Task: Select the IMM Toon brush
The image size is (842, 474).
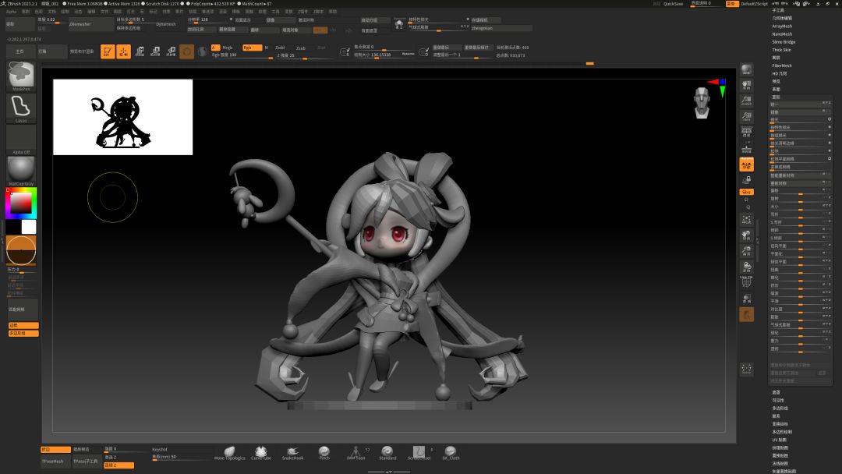Action: [356, 454]
